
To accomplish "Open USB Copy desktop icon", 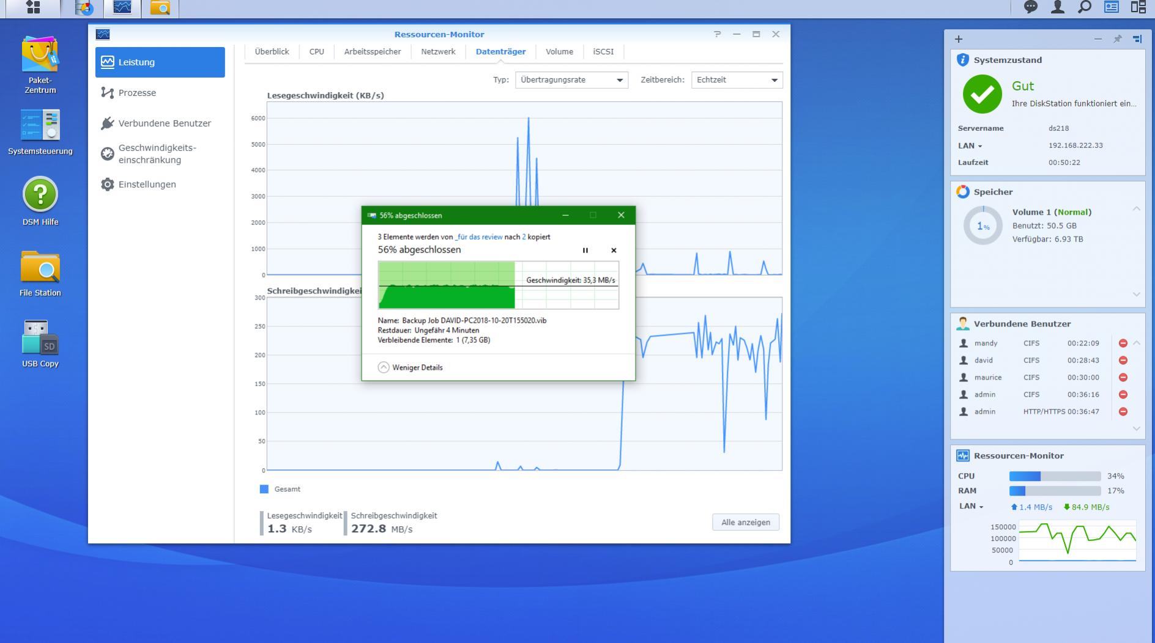I will (40, 344).
